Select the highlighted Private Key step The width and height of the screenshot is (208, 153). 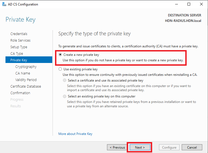[29, 60]
